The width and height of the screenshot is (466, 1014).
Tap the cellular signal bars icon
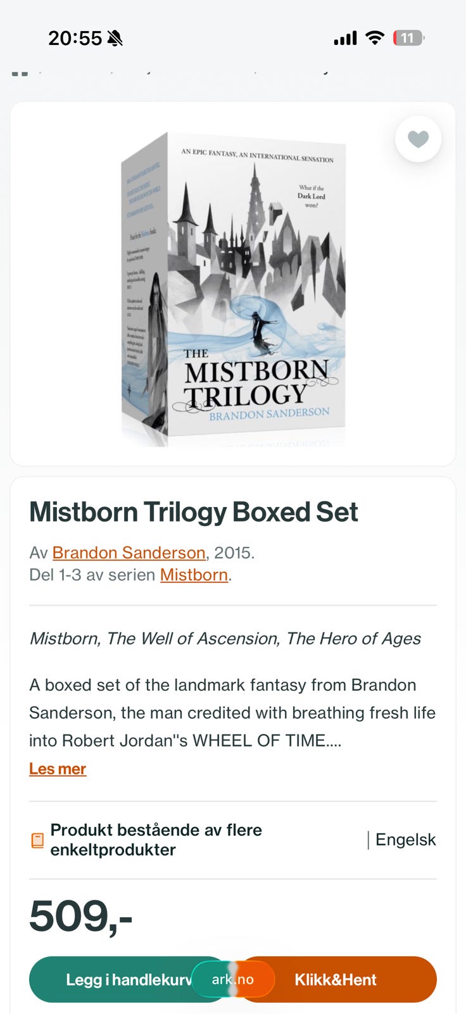coord(345,39)
